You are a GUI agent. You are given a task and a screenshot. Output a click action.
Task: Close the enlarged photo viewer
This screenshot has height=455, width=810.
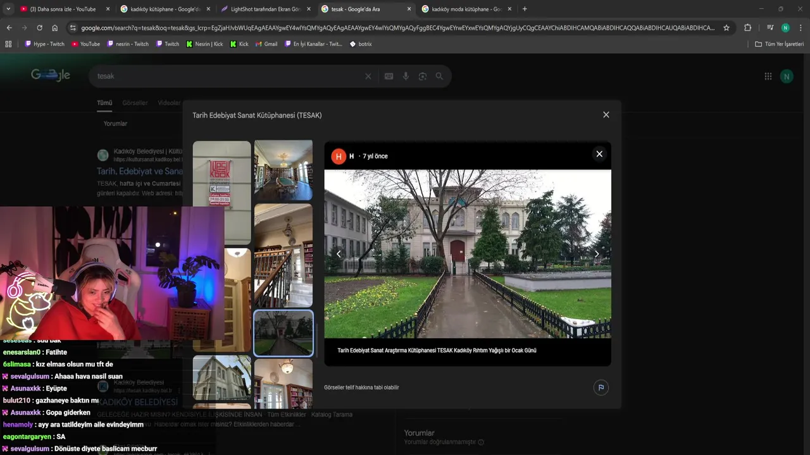(599, 154)
